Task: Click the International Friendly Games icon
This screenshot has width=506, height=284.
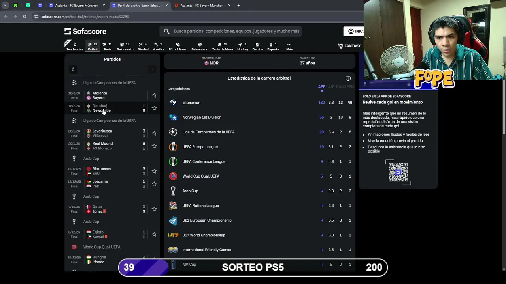Action: click(173, 250)
